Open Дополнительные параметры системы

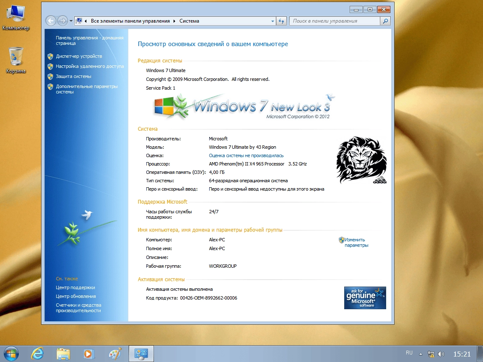[x=86, y=89]
